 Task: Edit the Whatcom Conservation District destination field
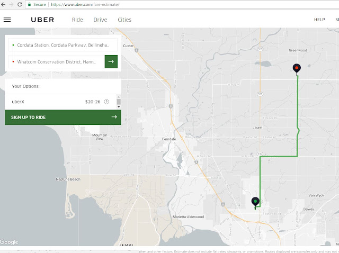point(57,62)
